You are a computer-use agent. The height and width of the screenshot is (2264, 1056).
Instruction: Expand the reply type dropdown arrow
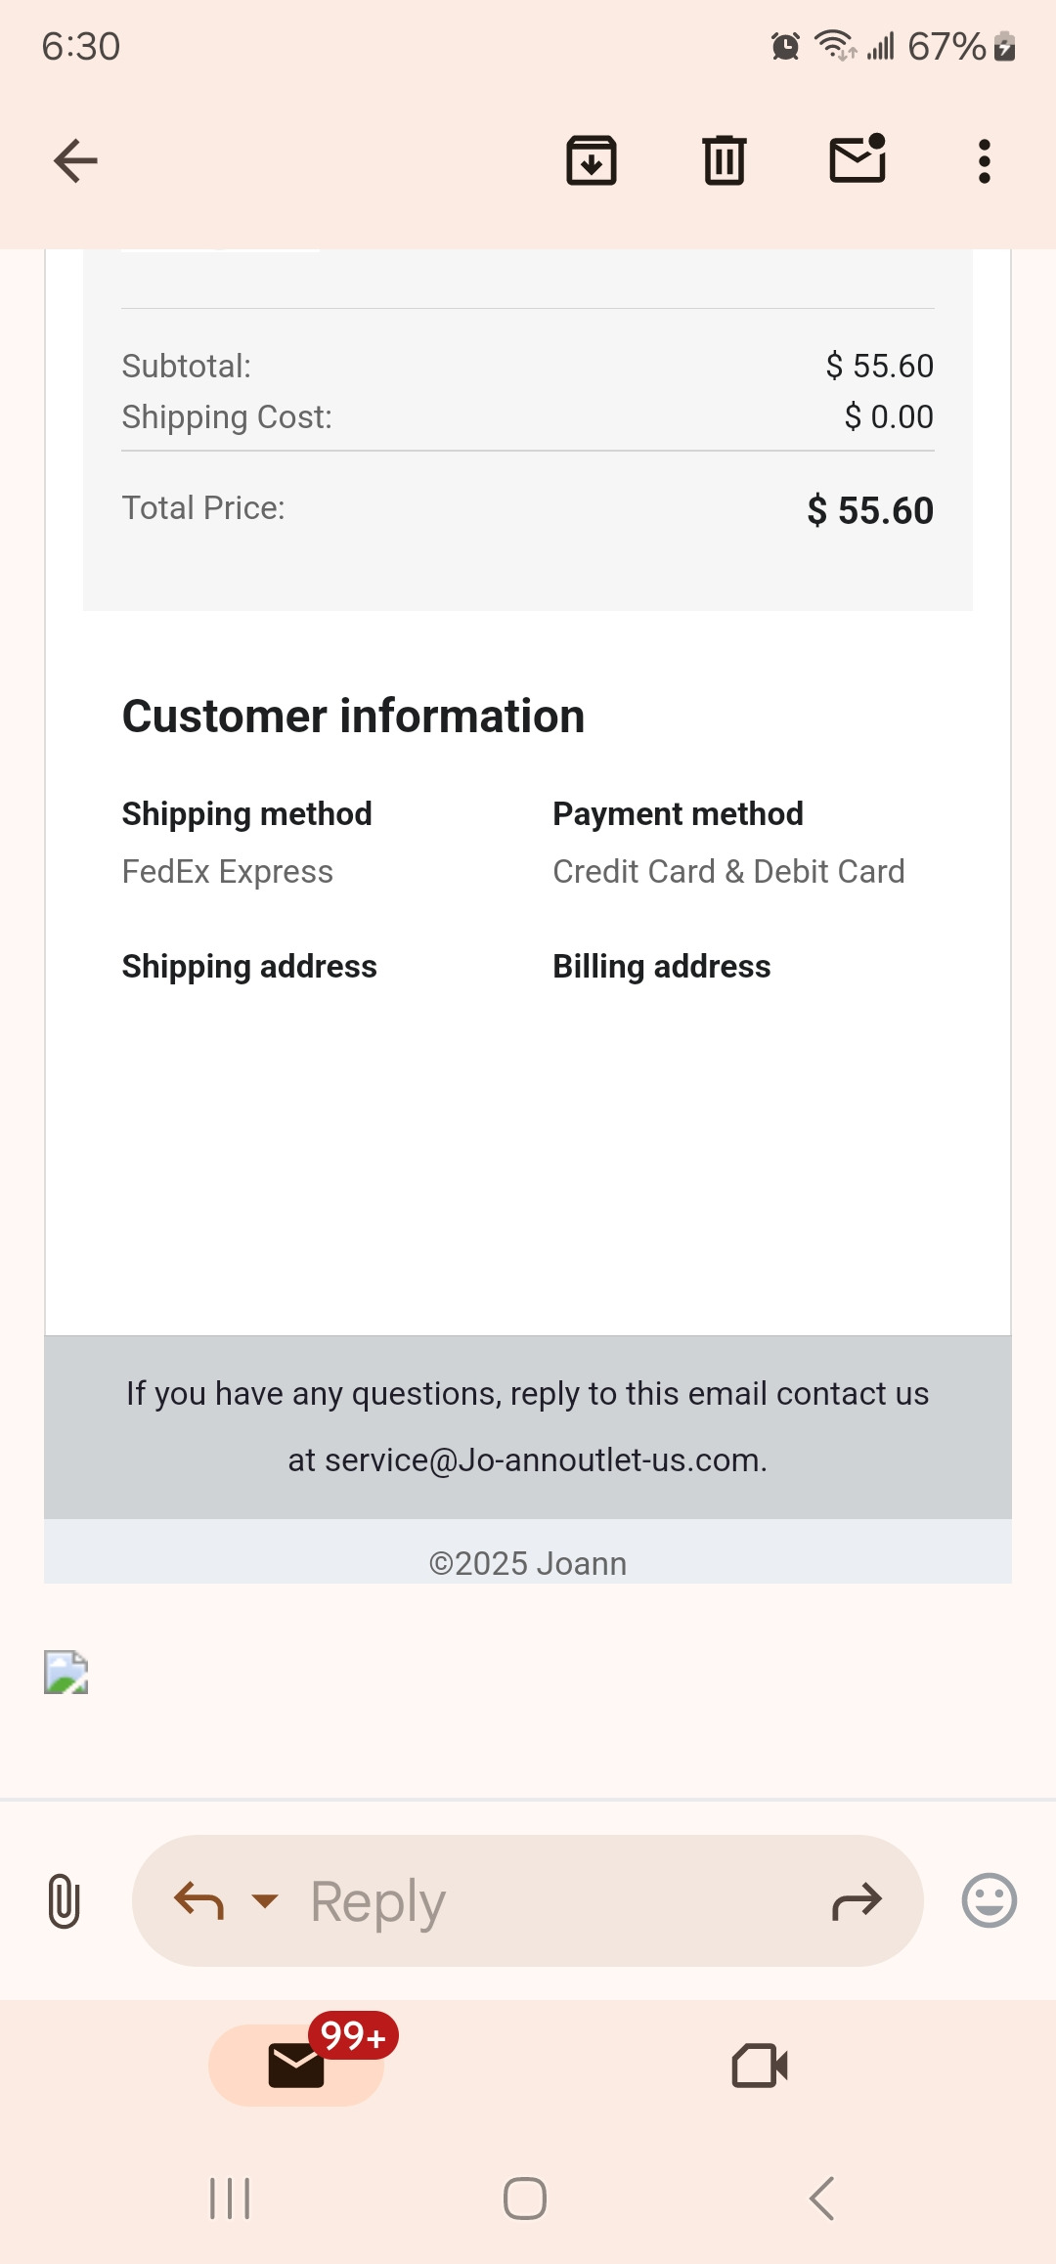(265, 1901)
